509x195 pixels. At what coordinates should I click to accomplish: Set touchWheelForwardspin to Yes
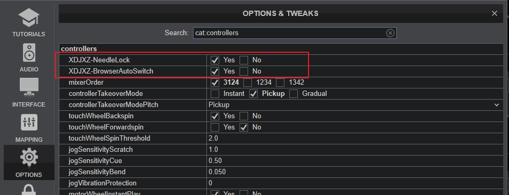pyautogui.click(x=215, y=127)
